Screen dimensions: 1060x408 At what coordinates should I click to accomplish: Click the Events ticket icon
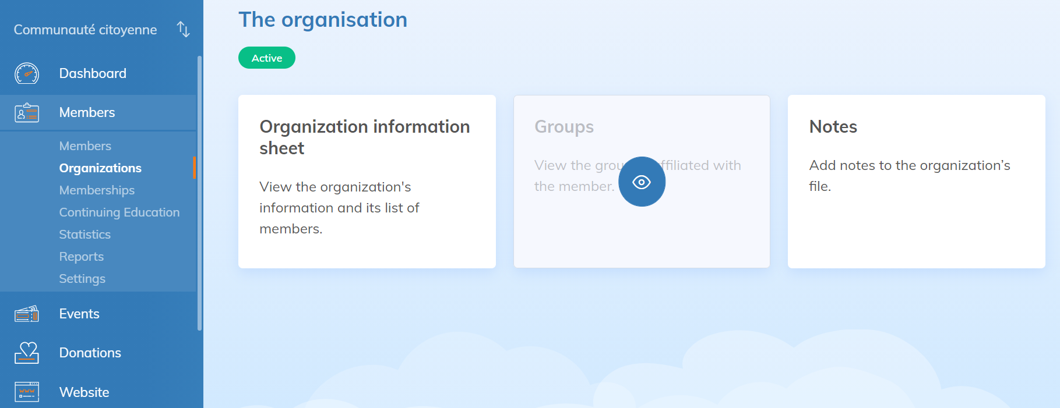[x=27, y=314]
